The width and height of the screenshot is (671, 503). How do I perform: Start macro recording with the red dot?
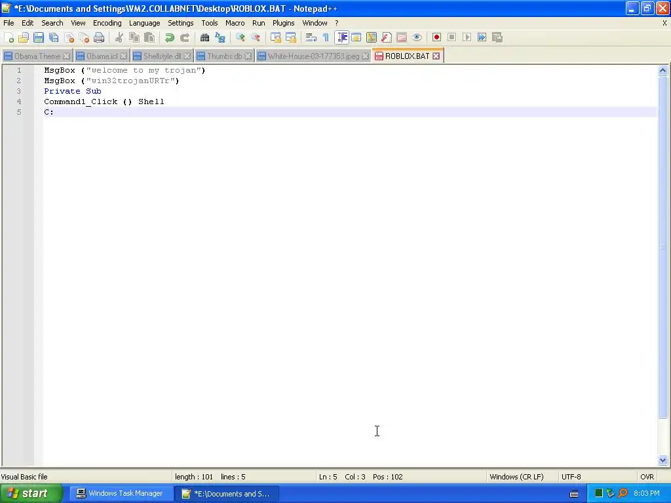point(436,37)
